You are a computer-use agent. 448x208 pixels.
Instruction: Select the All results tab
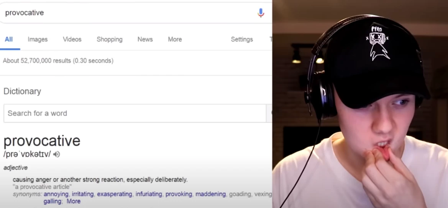9,39
